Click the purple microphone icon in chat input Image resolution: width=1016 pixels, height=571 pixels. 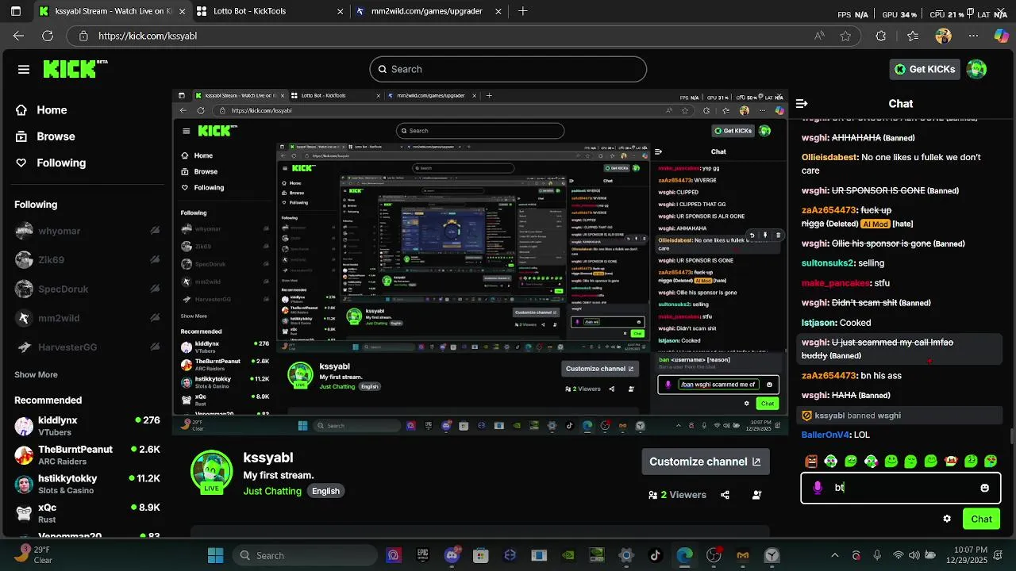click(x=818, y=488)
